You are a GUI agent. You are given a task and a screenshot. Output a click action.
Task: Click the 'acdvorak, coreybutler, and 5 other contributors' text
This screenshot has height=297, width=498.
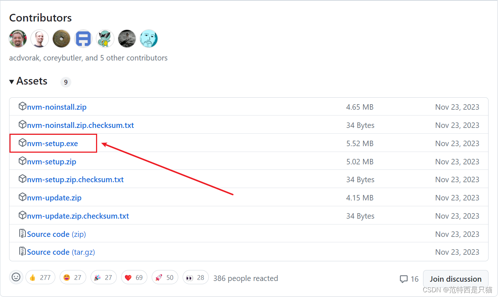(x=88, y=58)
